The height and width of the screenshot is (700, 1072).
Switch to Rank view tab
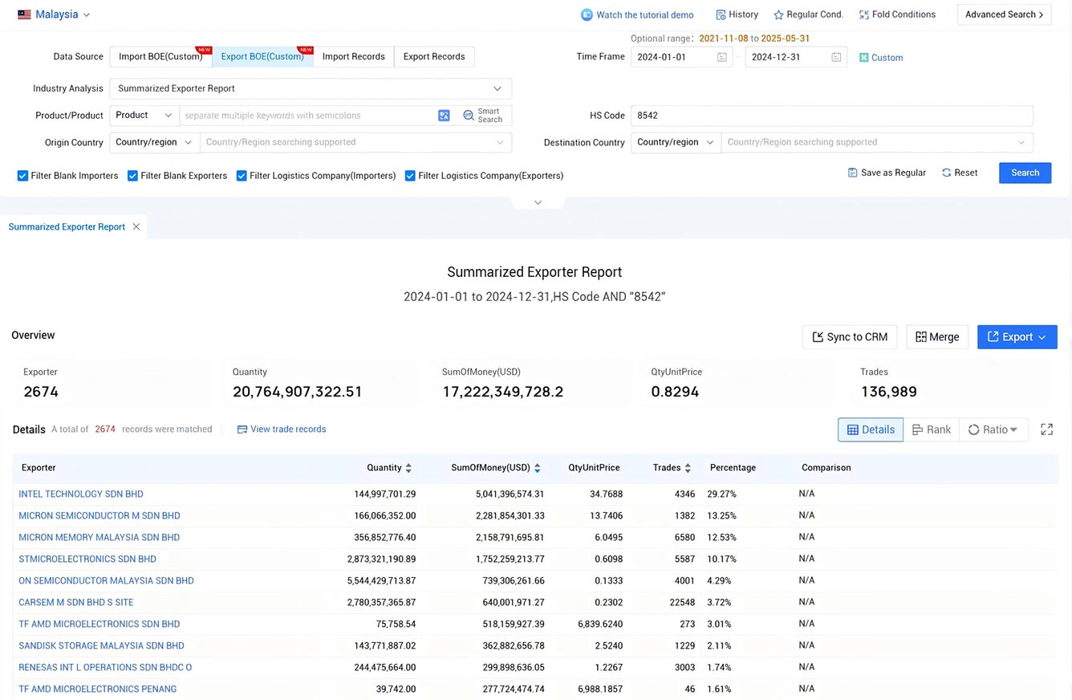click(932, 429)
